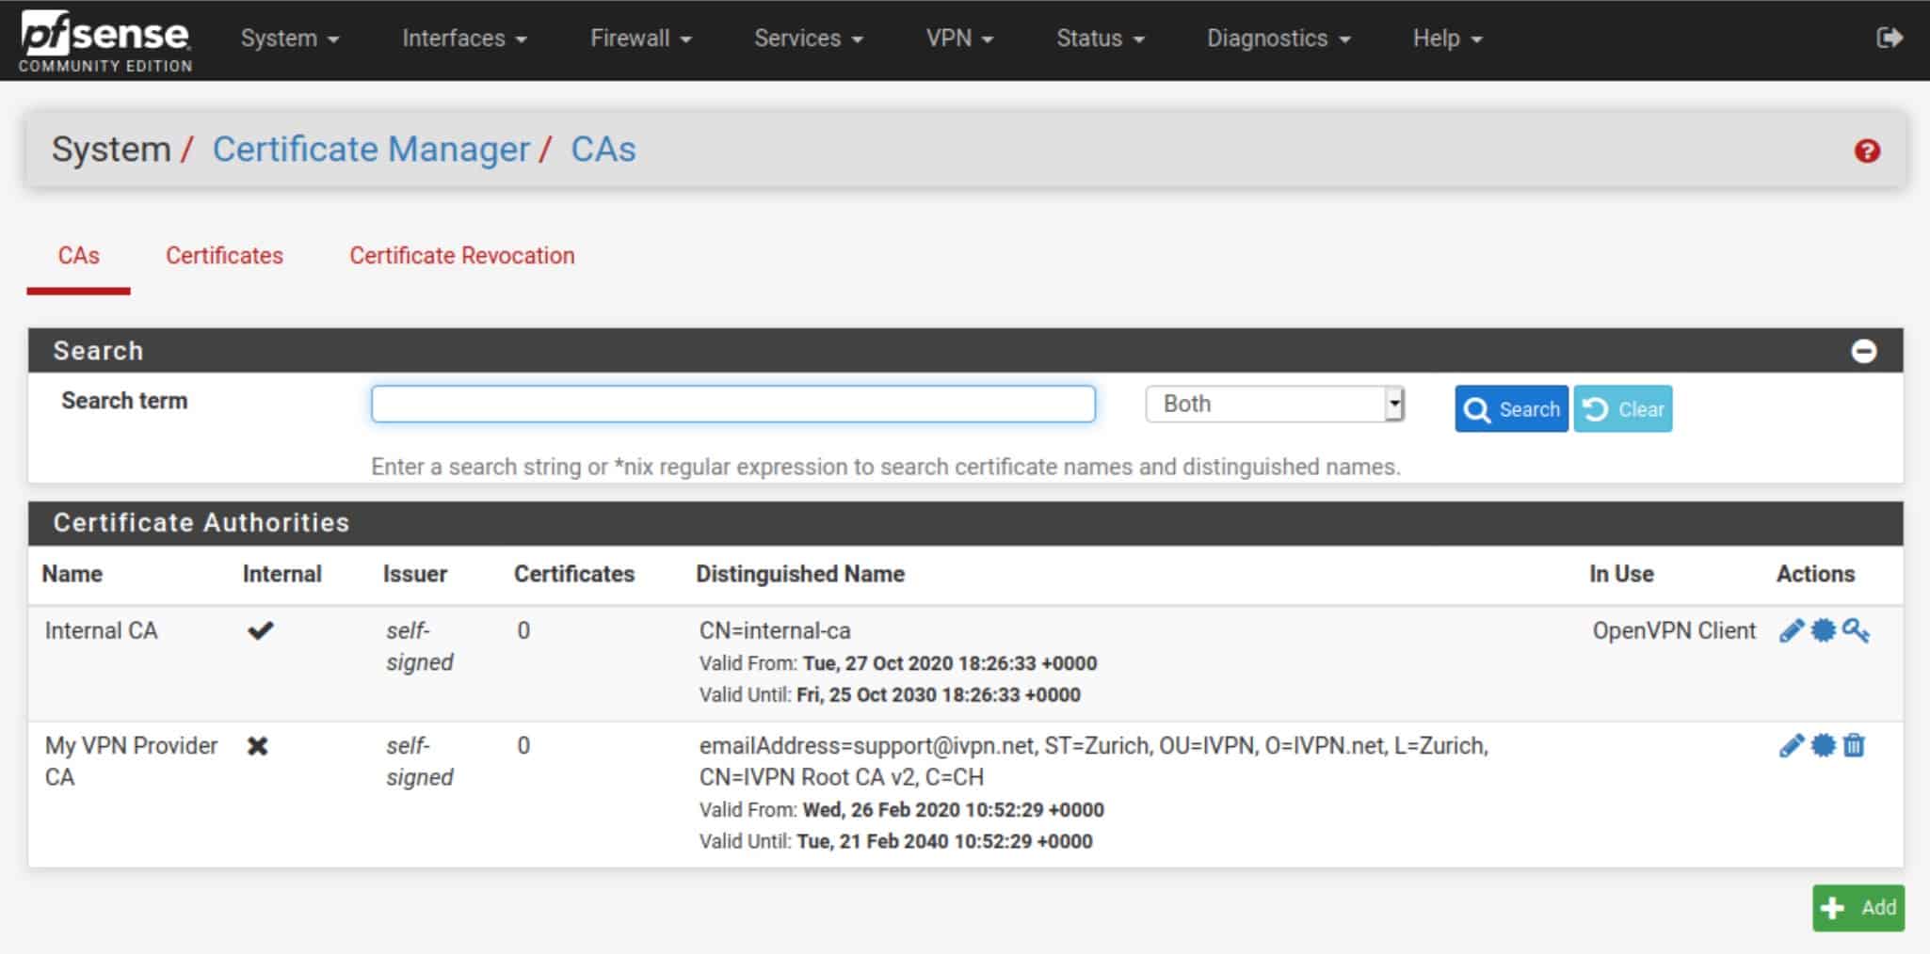Click the logout icon in top bar
1930x954 pixels.
point(1890,38)
